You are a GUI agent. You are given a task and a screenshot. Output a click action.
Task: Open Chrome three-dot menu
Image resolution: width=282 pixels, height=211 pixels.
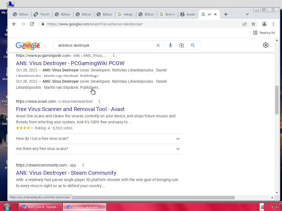[x=273, y=24]
